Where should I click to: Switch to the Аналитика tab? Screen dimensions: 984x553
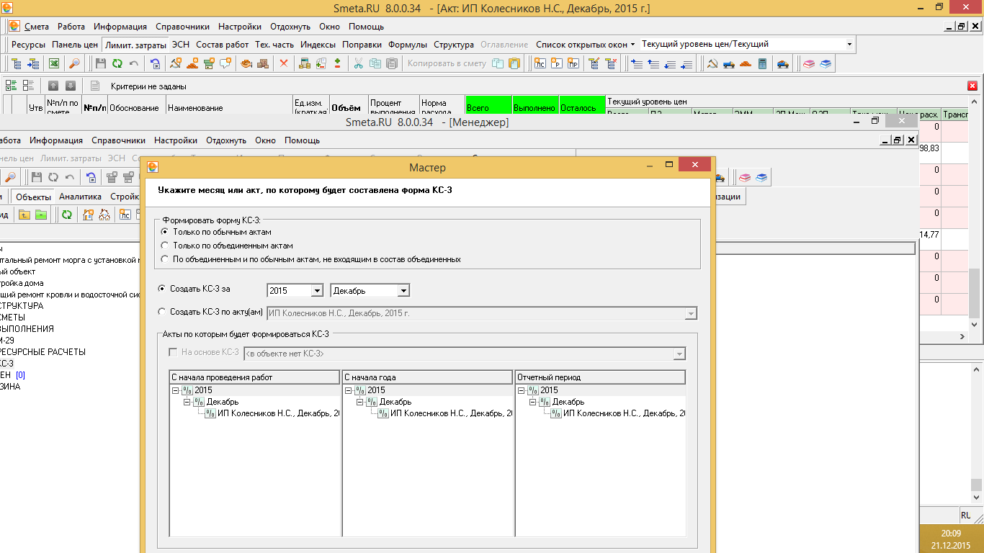coord(80,197)
